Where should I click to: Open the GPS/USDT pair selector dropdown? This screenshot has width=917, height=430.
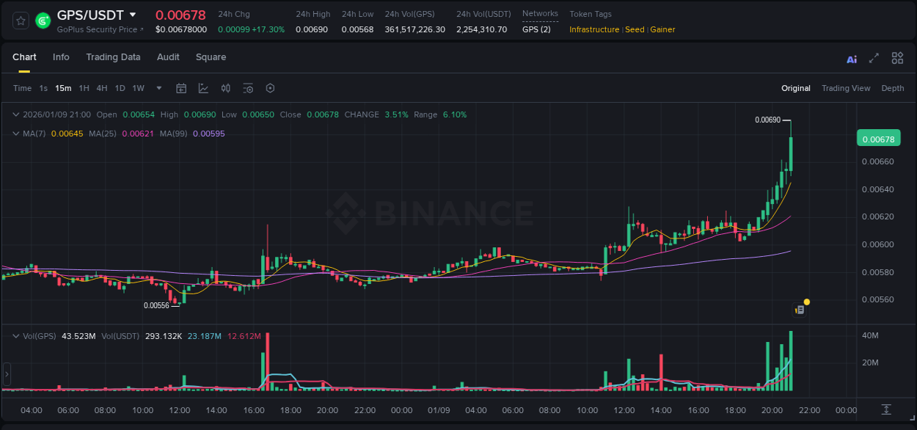[133, 15]
